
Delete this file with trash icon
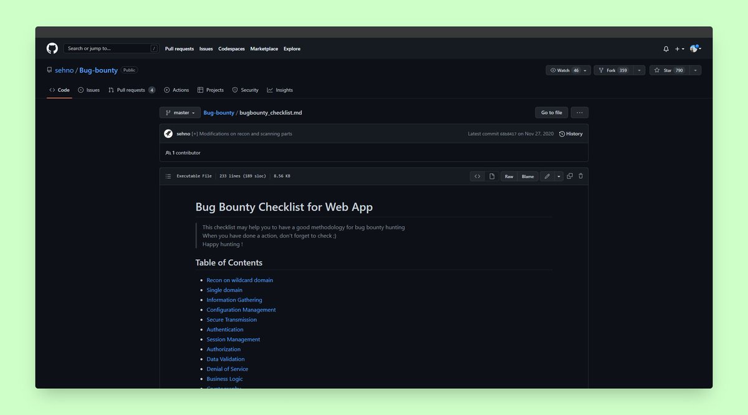pos(581,176)
